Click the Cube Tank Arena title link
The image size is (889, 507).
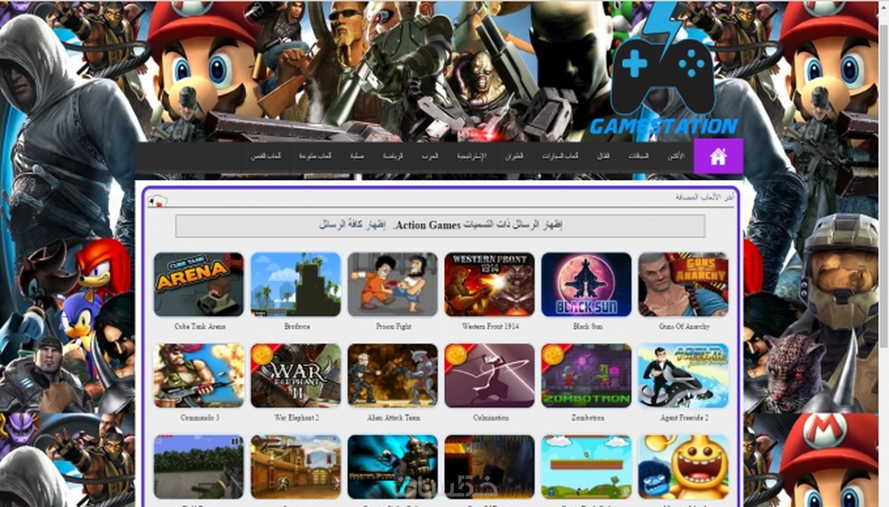(200, 326)
